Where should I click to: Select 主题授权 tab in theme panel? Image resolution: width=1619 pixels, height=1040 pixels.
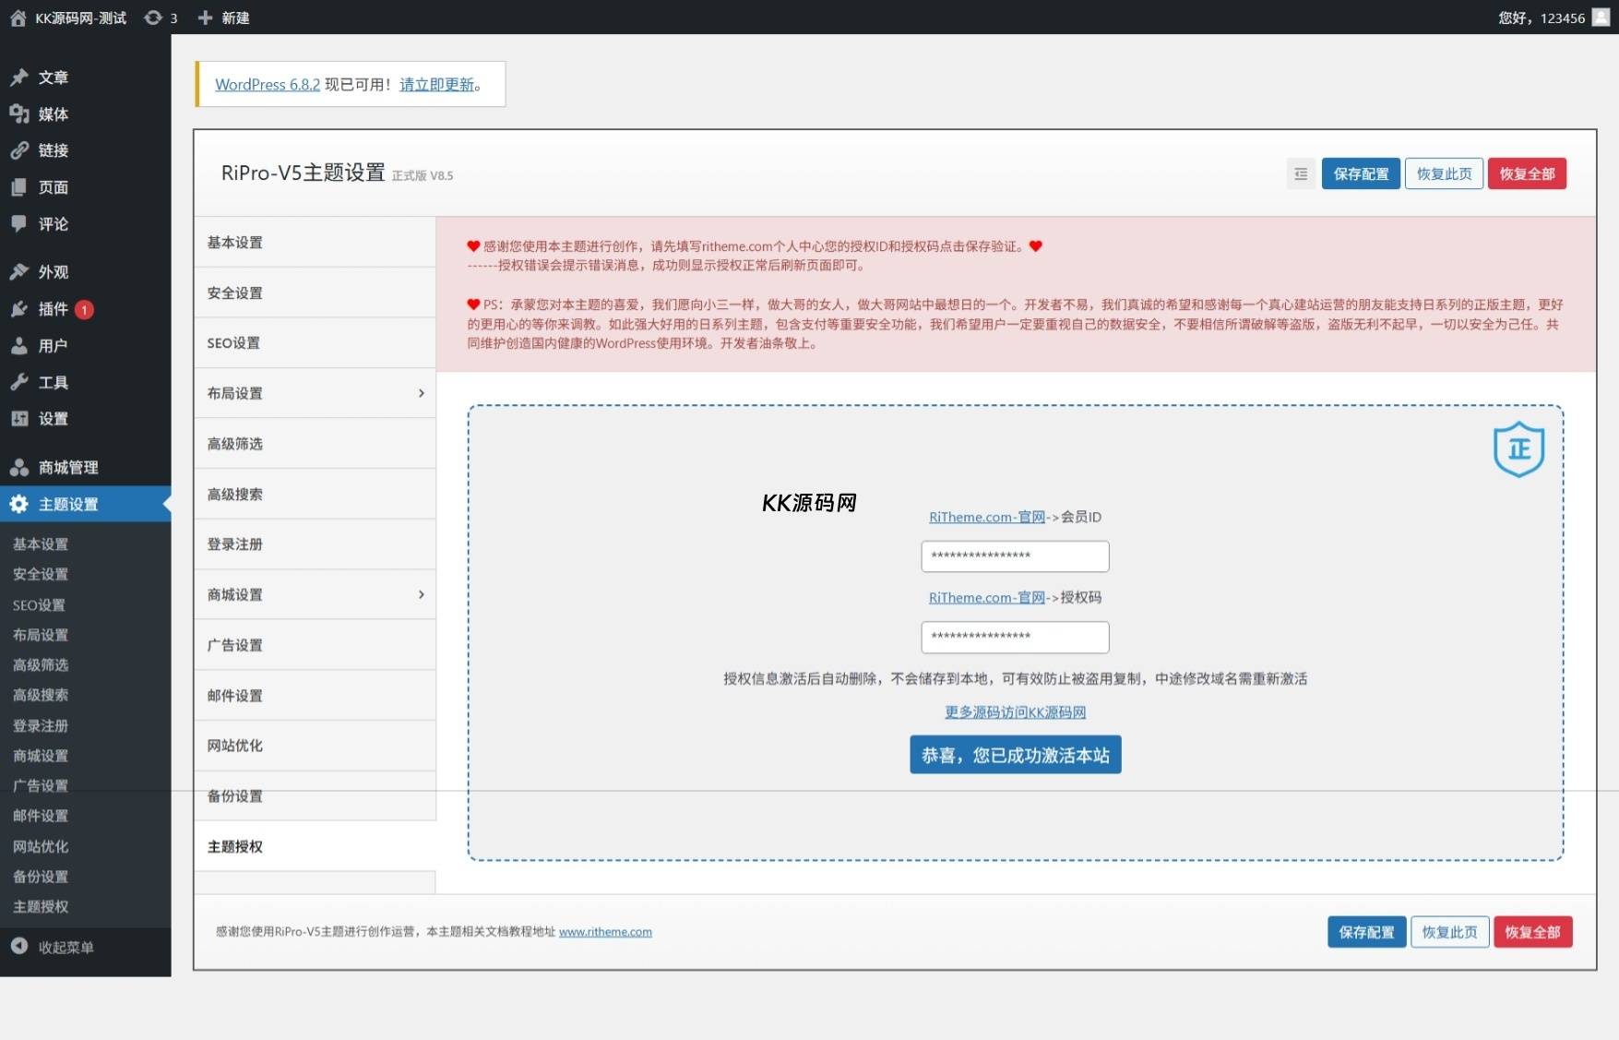point(315,846)
